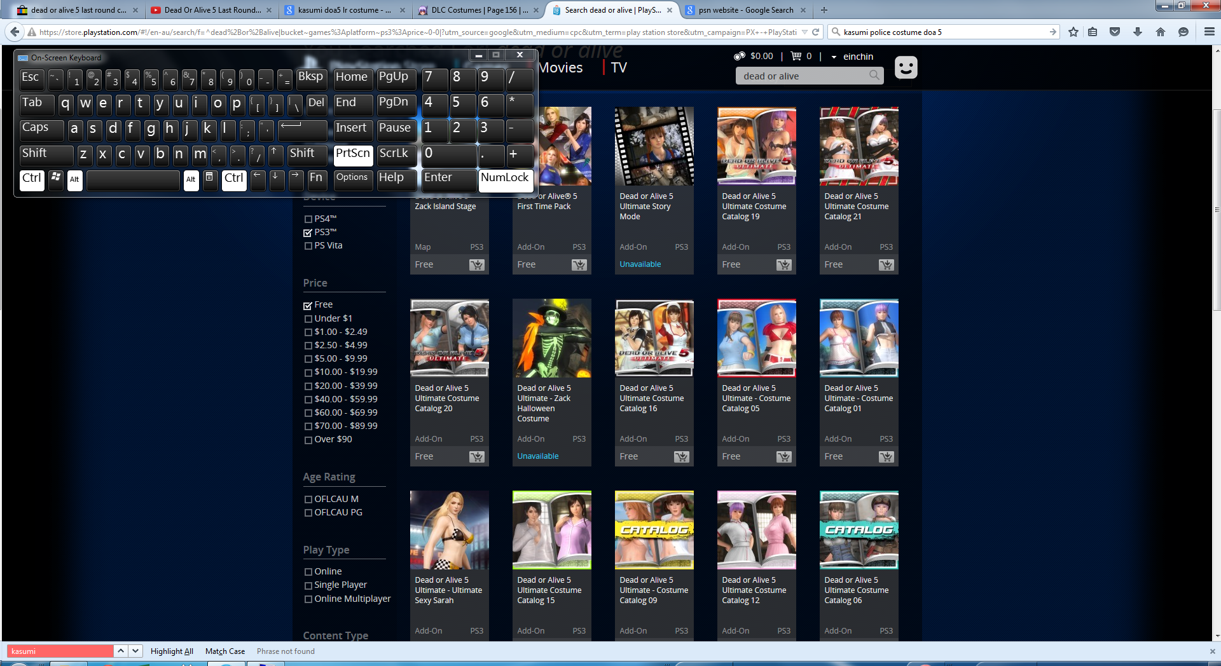Switch to Dead Or Alive 5 Last Round YouTube tab
The image size is (1221, 666).
point(212,10)
